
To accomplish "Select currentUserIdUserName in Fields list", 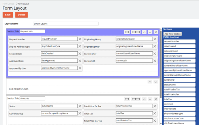I will (179, 65).
